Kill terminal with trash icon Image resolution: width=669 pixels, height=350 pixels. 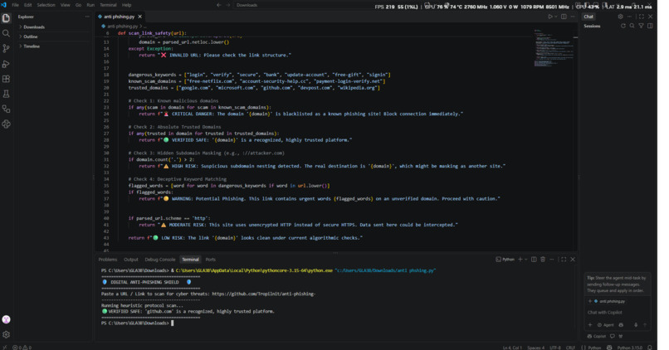[x=543, y=260]
